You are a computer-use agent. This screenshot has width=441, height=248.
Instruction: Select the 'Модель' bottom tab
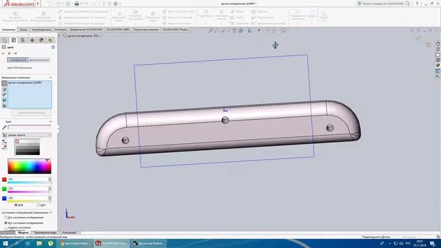[23, 233]
